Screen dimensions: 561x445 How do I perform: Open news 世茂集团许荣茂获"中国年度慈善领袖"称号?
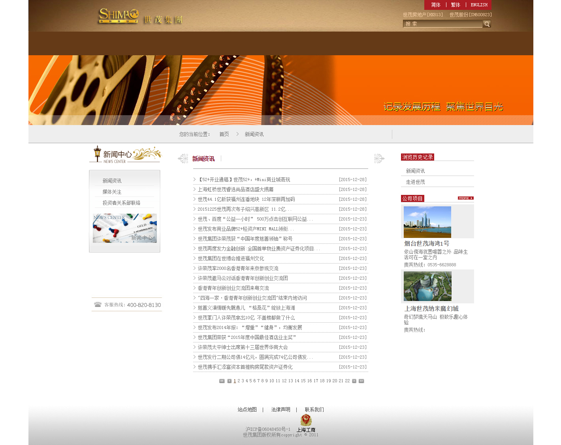[x=245, y=239]
